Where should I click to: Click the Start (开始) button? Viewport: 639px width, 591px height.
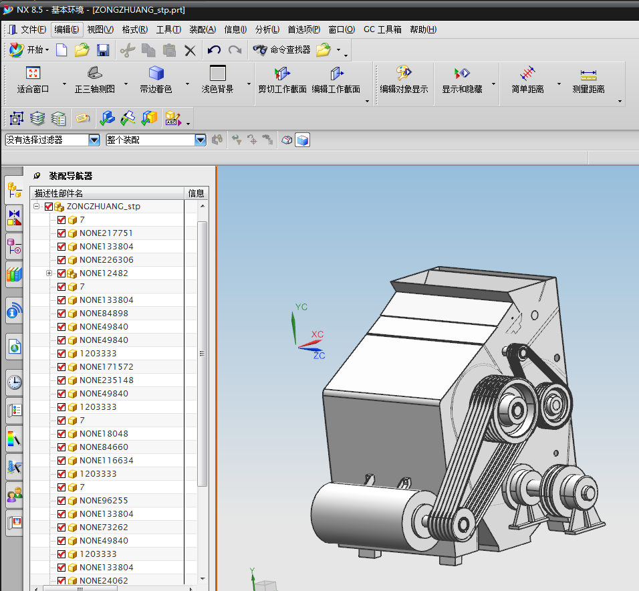[x=29, y=50]
